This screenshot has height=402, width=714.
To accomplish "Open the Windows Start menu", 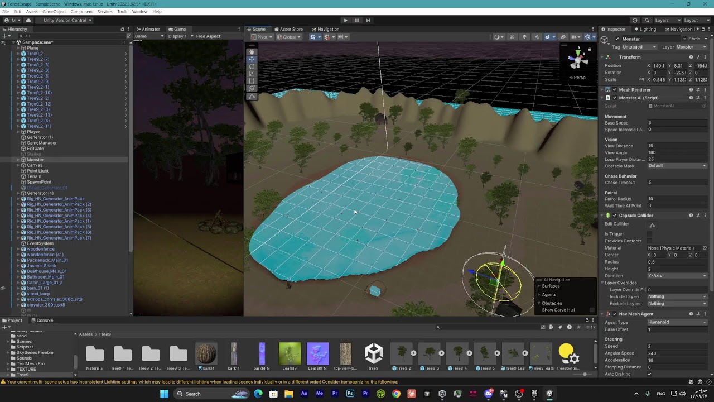I will click(x=164, y=394).
